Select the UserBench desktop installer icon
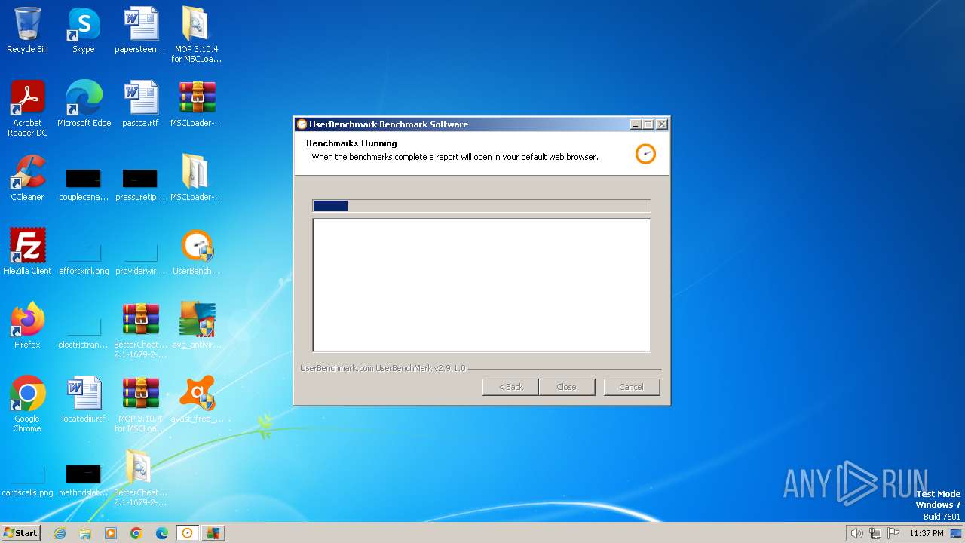 point(197,252)
